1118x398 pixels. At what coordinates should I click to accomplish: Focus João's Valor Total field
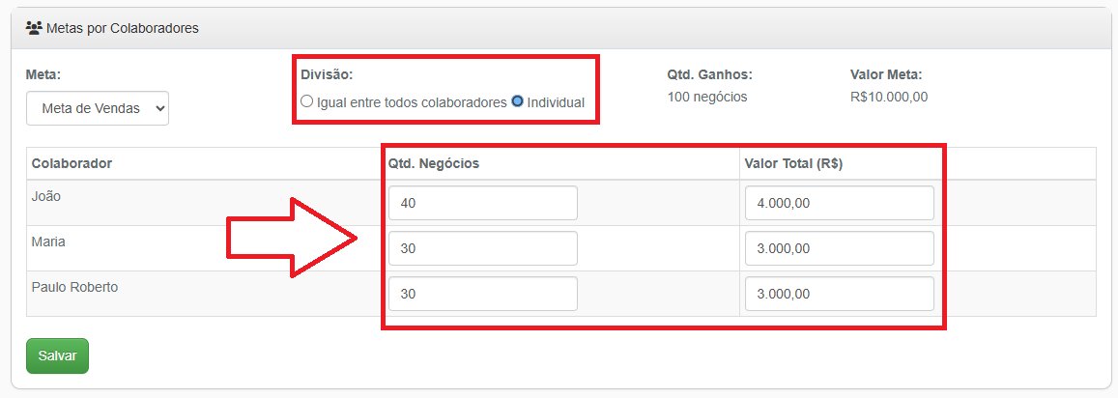(839, 203)
